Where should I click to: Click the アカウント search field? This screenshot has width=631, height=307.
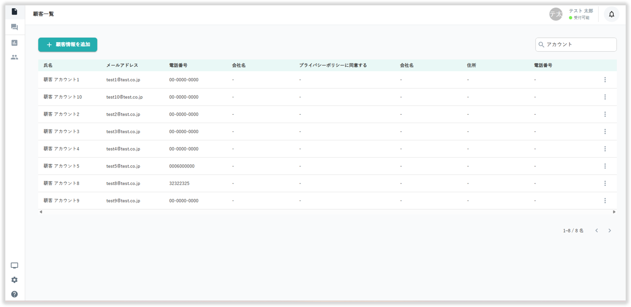[579, 45]
